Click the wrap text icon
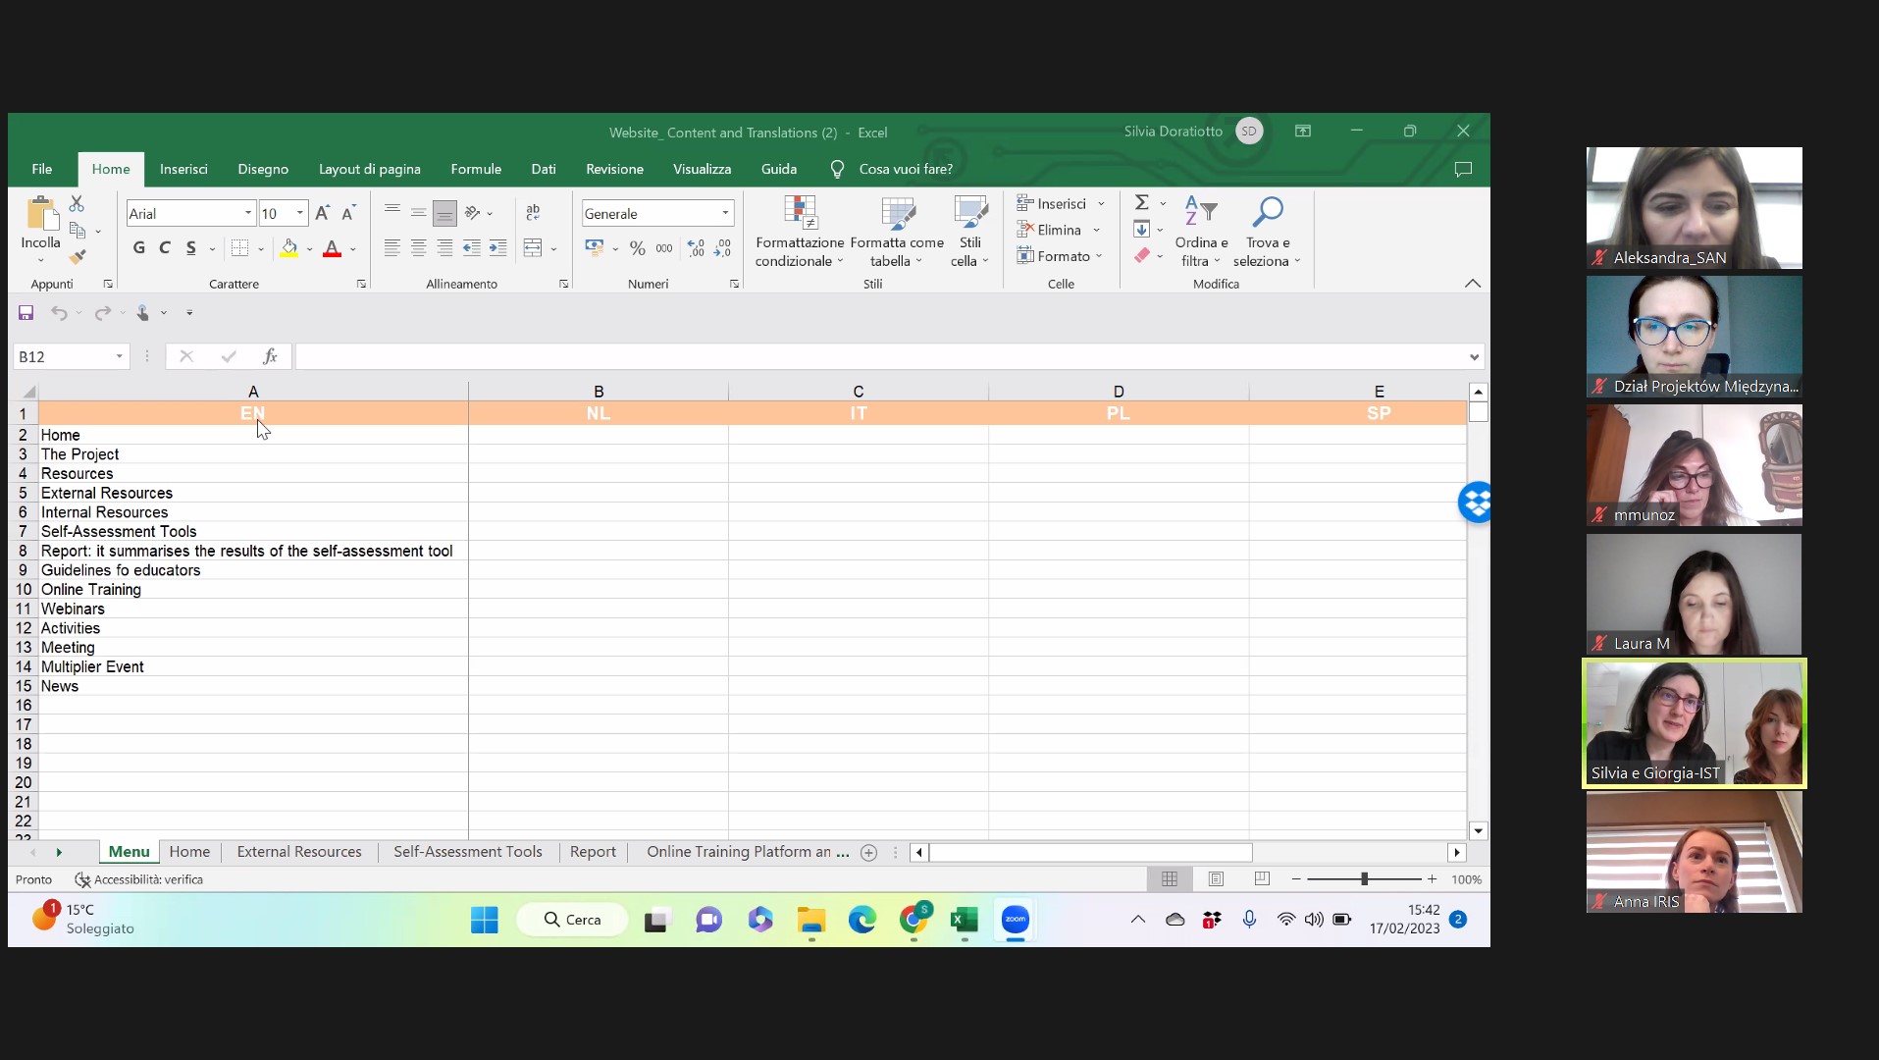 pos(533,212)
